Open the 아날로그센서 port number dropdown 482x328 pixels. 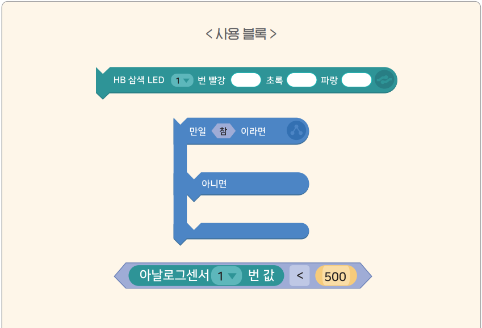(226, 276)
